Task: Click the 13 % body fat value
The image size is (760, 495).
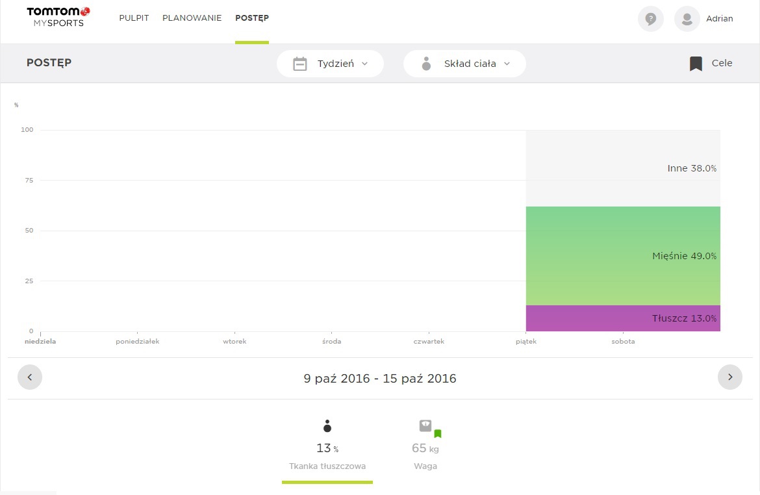Action: point(327,448)
